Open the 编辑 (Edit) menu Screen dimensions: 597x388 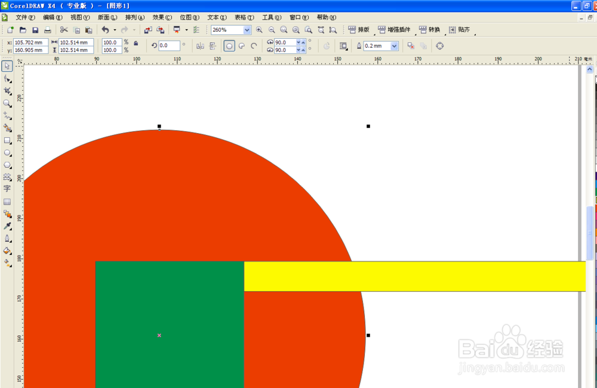click(x=53, y=17)
